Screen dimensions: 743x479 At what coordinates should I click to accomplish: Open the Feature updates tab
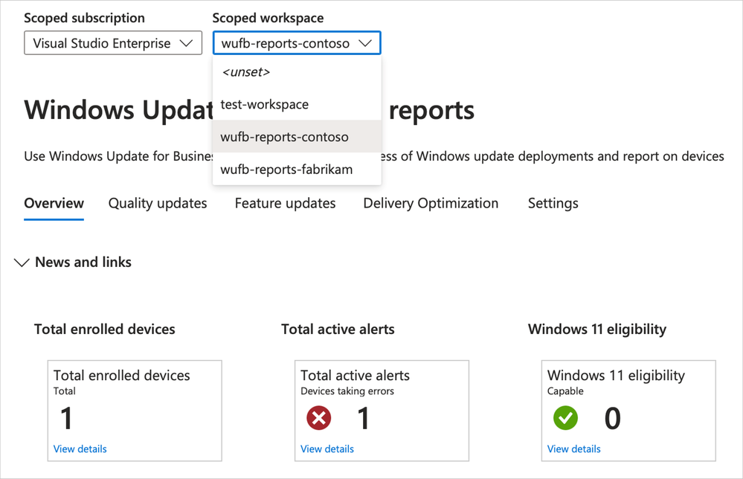coord(286,203)
